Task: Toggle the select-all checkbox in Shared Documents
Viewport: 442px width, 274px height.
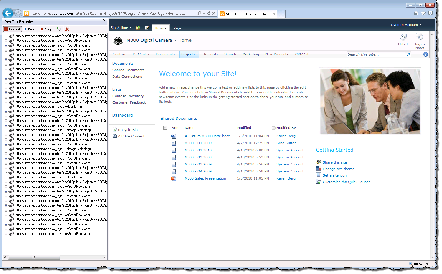Action: [165, 128]
